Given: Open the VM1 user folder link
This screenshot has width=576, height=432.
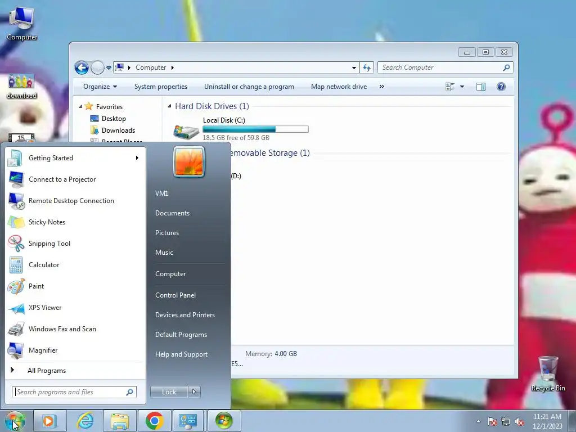Looking at the screenshot, I should [161, 193].
